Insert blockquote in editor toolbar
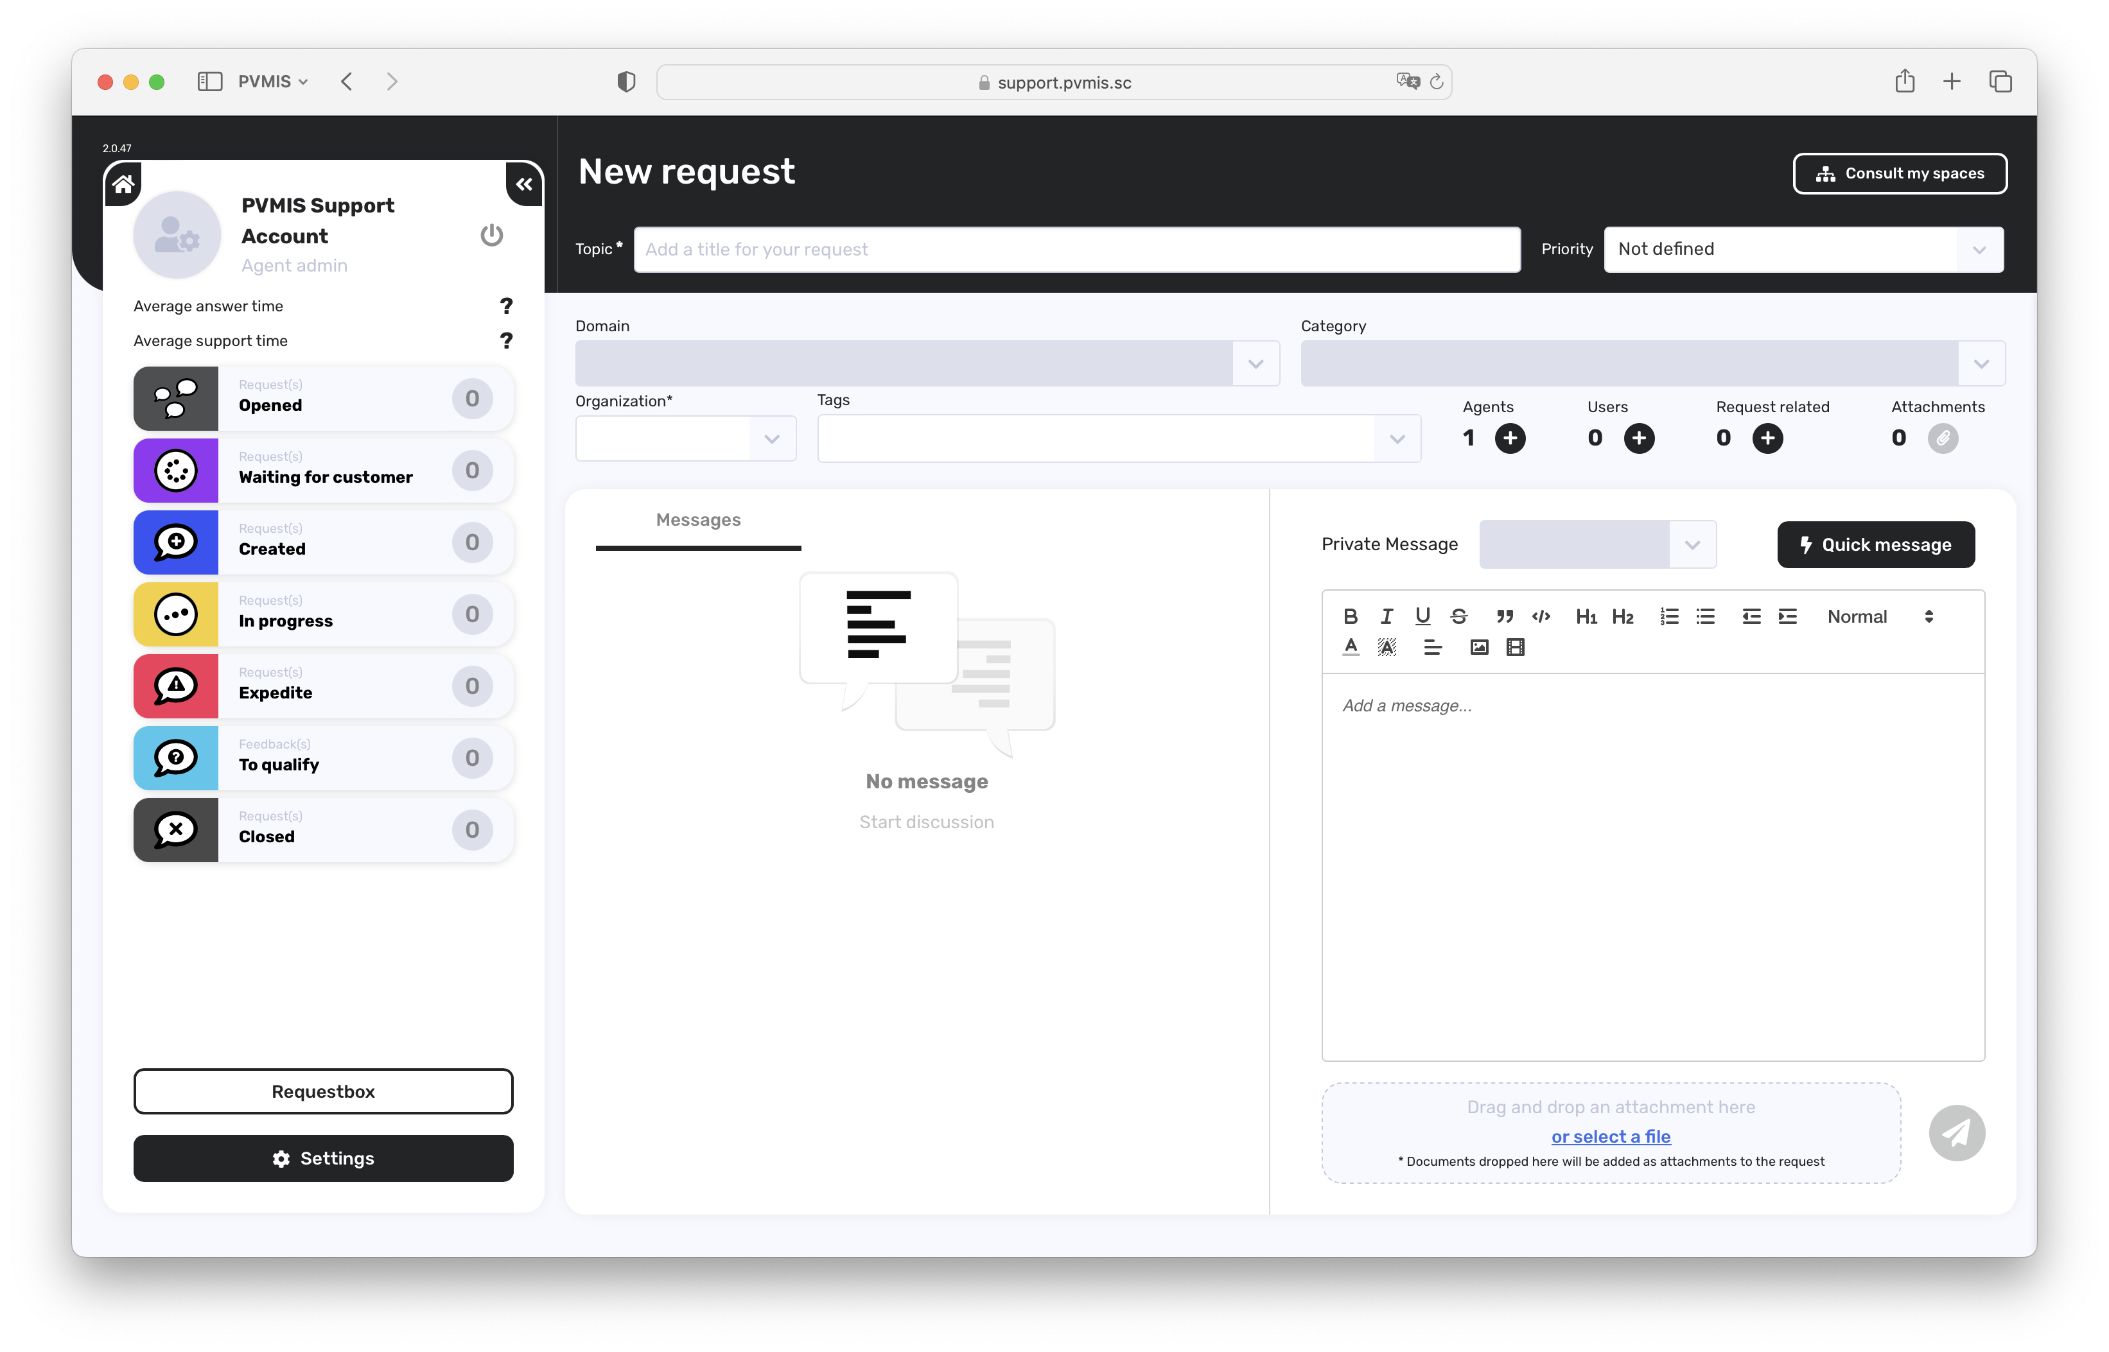This screenshot has width=2109, height=1352. pos(1505,616)
